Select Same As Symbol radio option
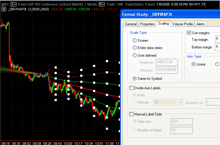This screenshot has width=220, height=145. coord(135,79)
